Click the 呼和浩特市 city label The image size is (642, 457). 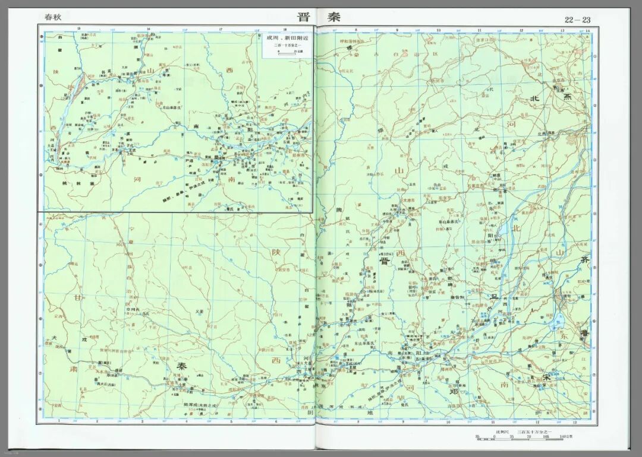(x=351, y=42)
